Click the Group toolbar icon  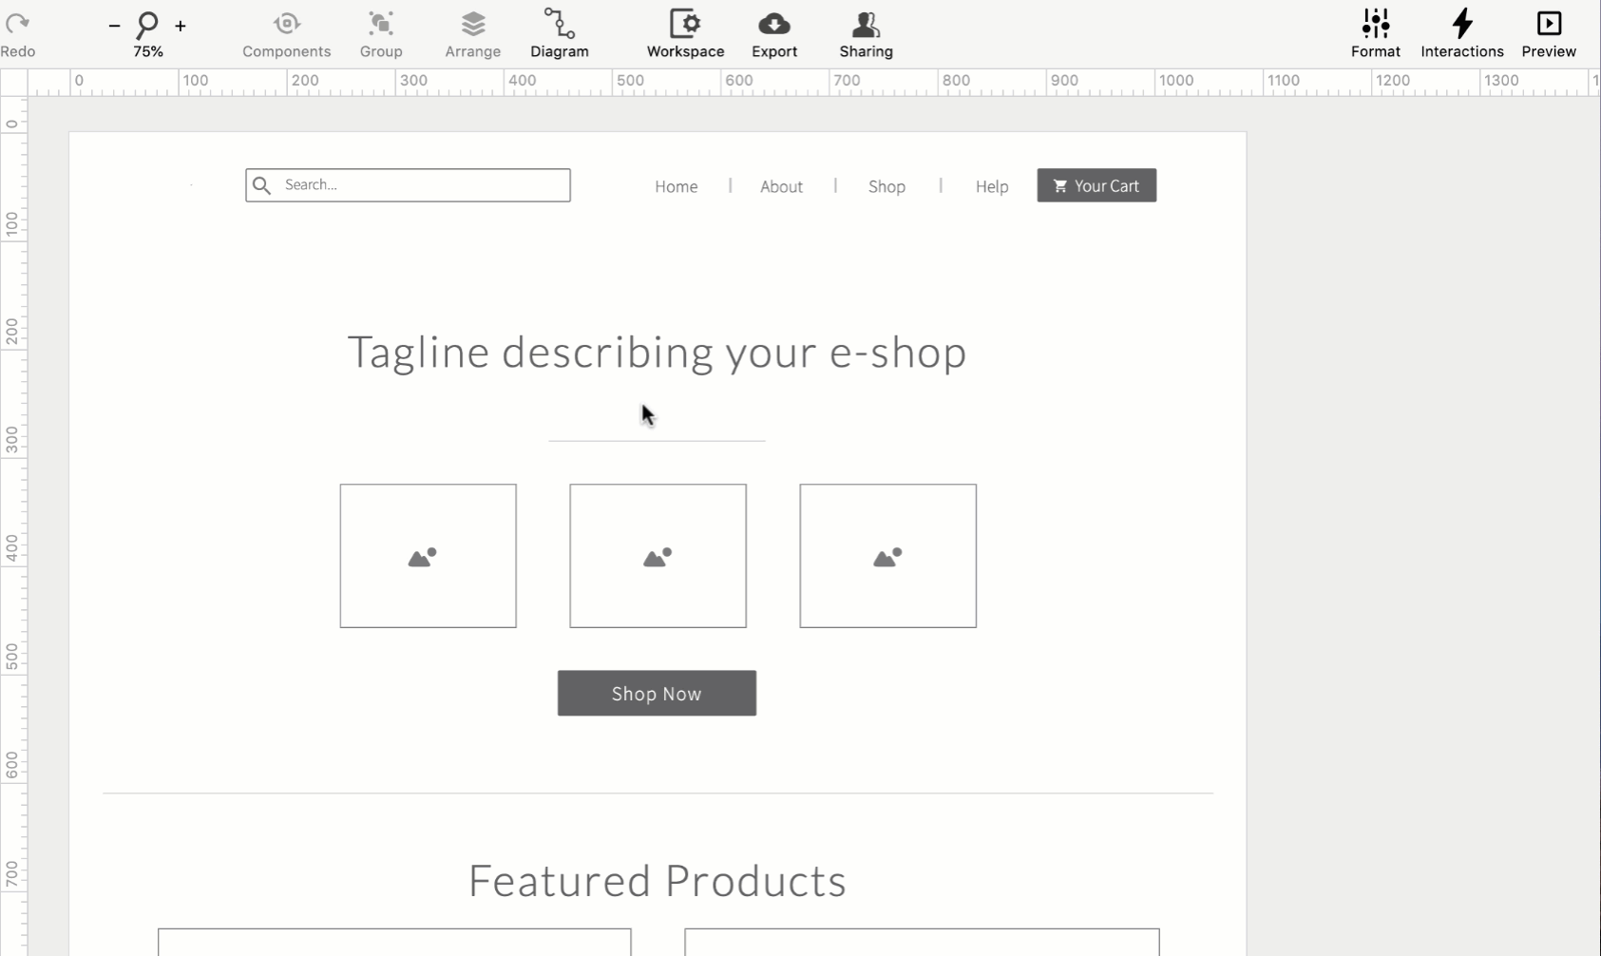coord(381,33)
